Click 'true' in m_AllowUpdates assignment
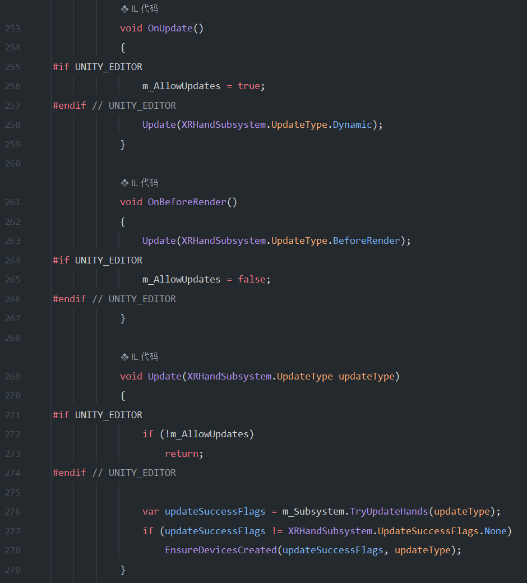Viewport: 527px width, 583px height. coord(249,86)
